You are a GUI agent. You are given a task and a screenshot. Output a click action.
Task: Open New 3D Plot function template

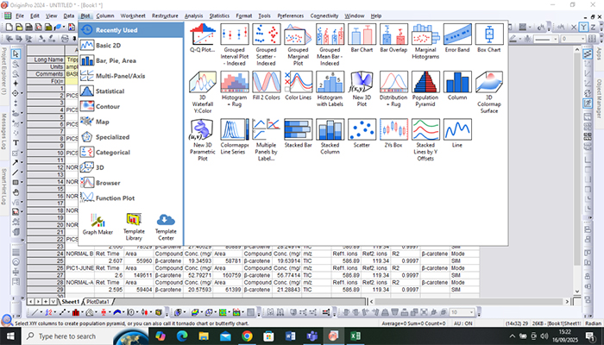(362, 89)
